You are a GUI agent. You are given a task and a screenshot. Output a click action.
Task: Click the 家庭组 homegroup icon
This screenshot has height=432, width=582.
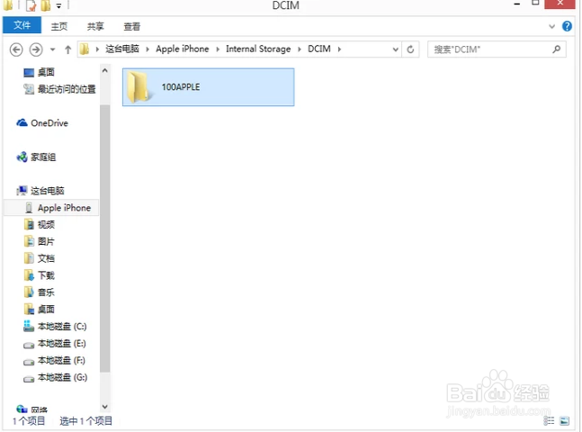click(22, 157)
